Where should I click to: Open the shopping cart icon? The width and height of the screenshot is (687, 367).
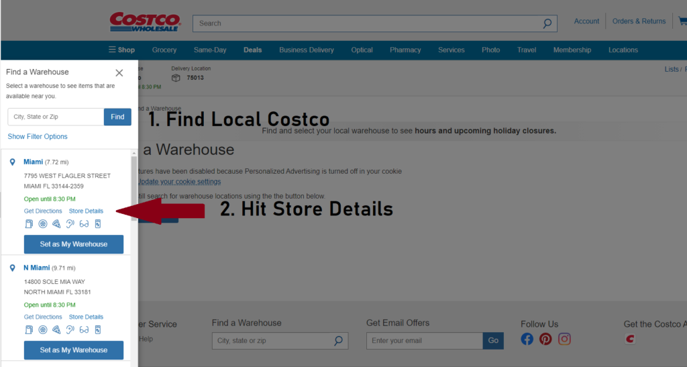[x=682, y=21]
